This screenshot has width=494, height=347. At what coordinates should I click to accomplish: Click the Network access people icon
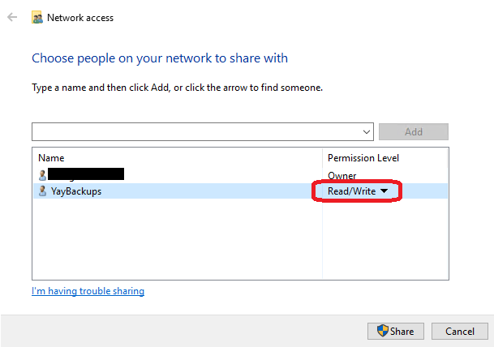pyautogui.click(x=37, y=18)
